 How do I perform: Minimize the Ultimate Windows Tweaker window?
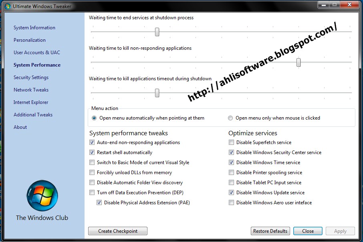pos(324,5)
